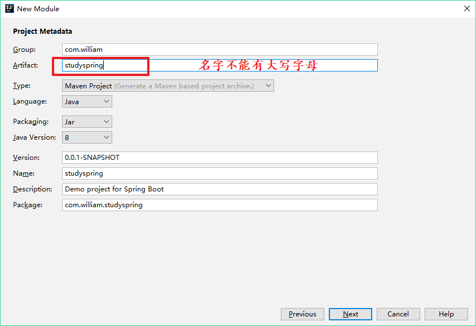Cancel the New Module dialog
Viewport: 476px width, 326px height.
(398, 314)
